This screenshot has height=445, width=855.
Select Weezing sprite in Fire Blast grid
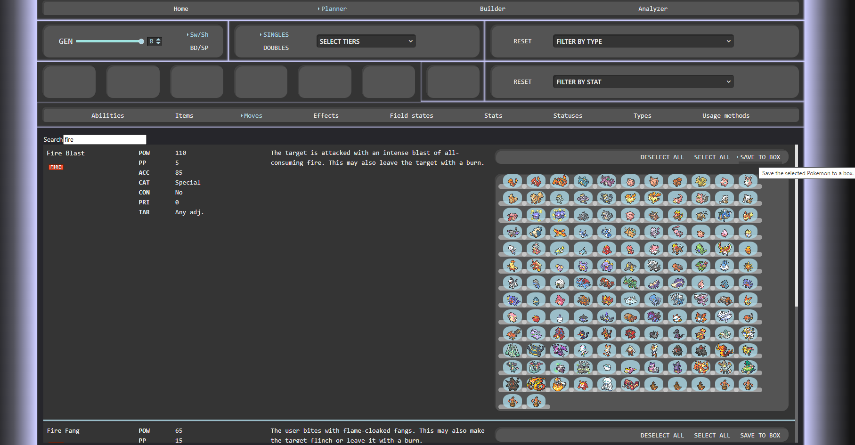[x=560, y=215]
